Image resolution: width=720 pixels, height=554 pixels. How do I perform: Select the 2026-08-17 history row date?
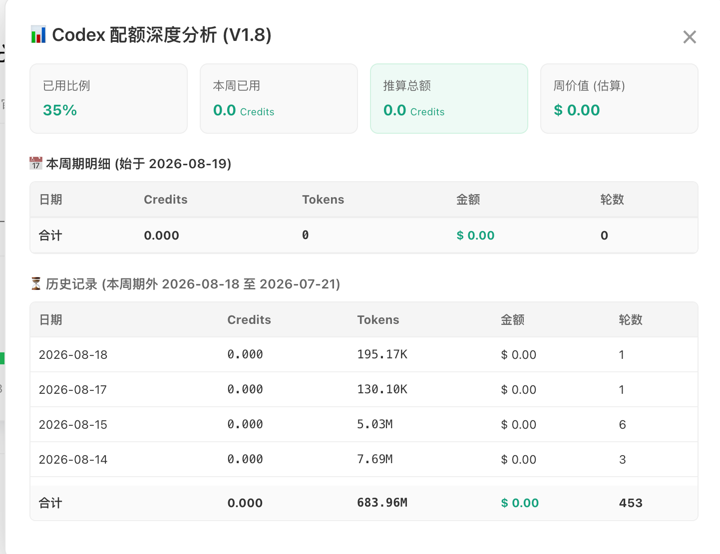(73, 390)
